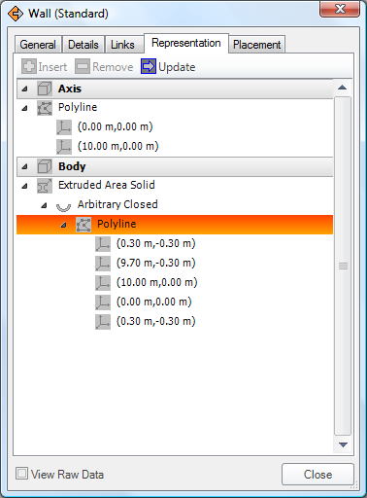Click the Extruded Area Solid icon
The image size is (367, 498).
(45, 186)
